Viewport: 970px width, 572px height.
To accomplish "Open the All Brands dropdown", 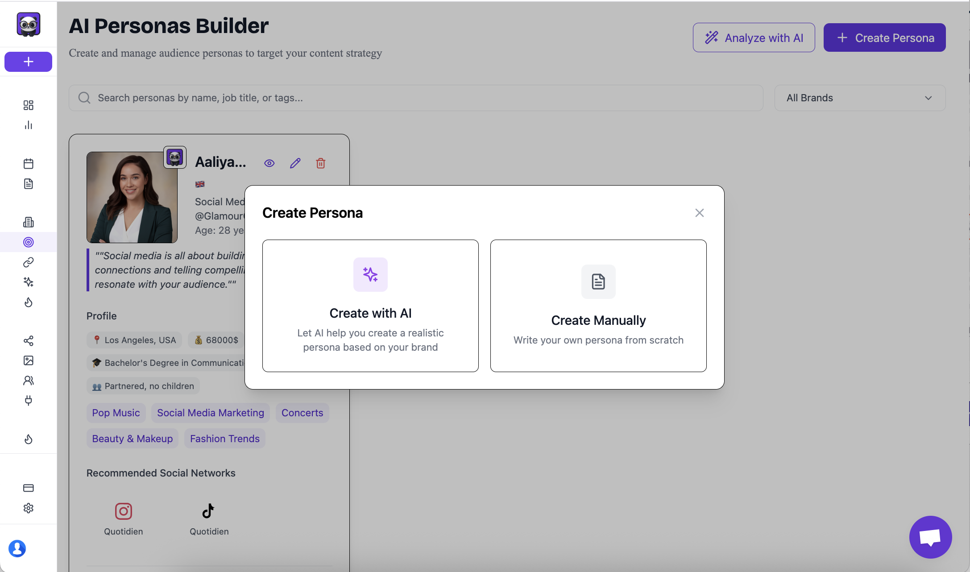I will click(x=859, y=98).
